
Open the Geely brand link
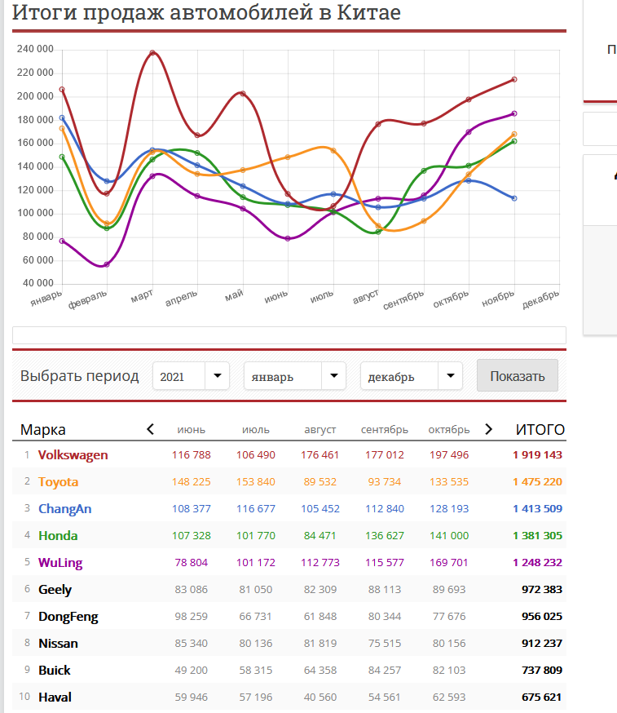[55, 589]
